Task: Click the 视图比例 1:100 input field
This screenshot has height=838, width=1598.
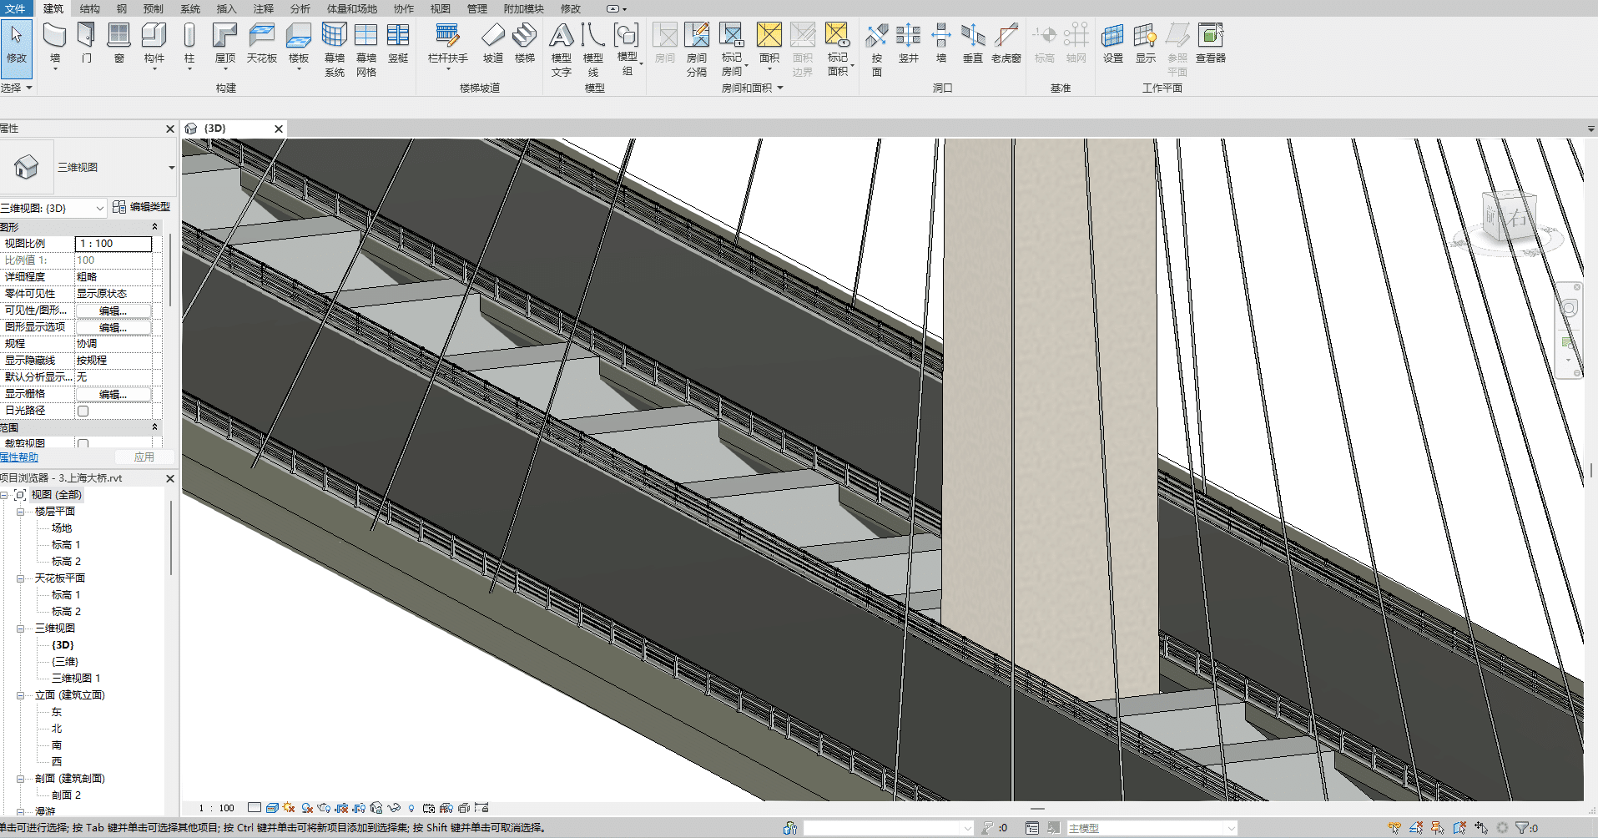Action: 113,244
